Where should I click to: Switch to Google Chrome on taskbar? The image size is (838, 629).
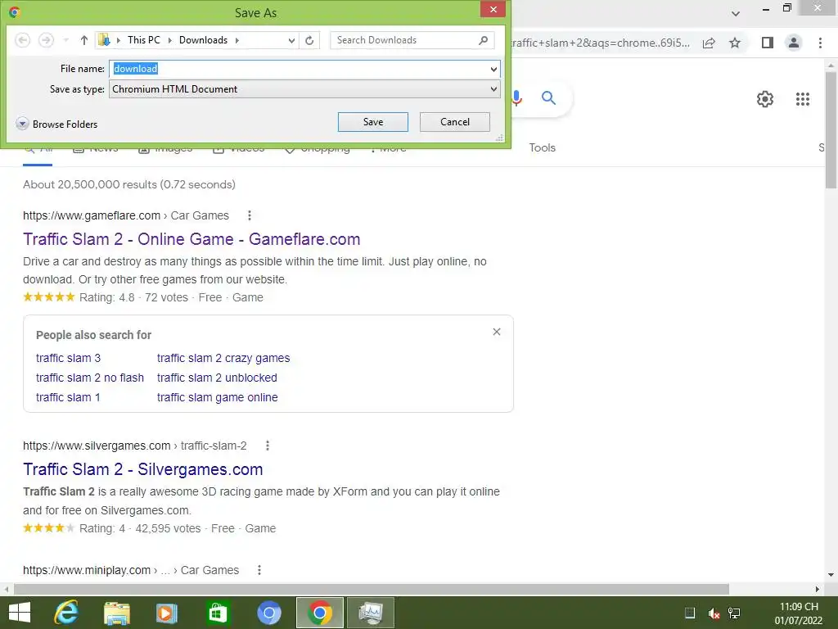[320, 613]
